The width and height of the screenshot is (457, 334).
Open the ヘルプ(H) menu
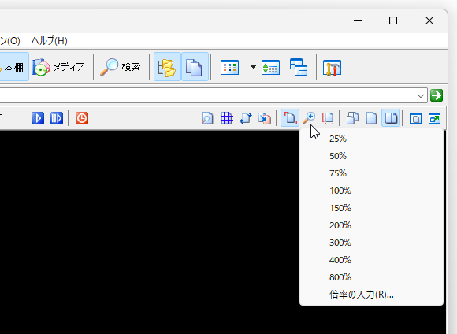click(50, 41)
